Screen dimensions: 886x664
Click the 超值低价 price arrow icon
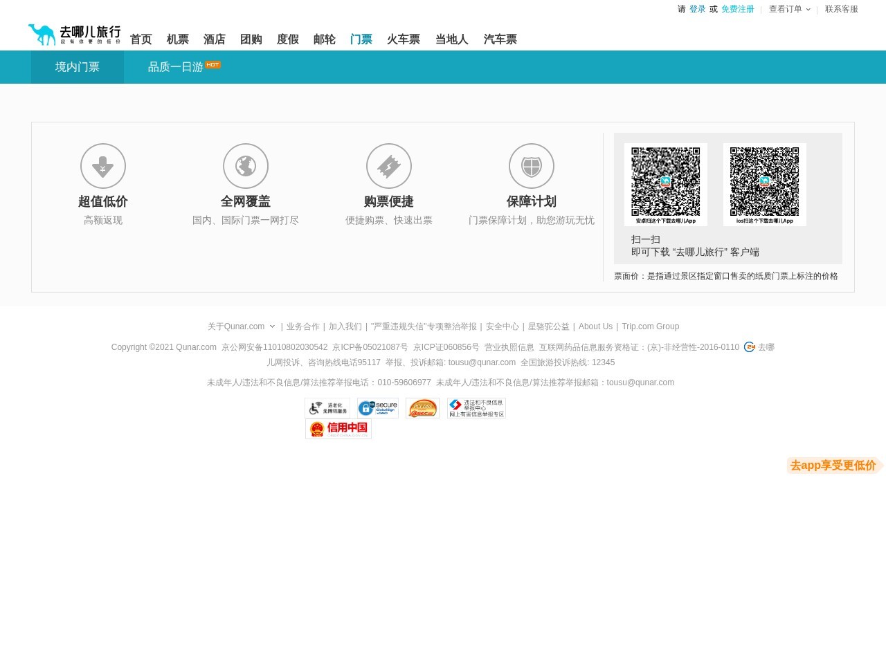click(102, 166)
